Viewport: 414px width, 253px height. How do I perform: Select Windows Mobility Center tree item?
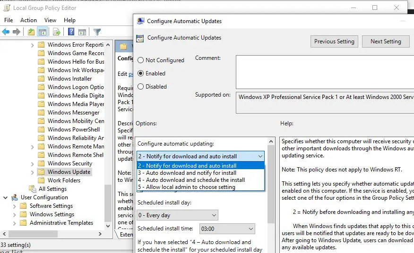[76, 121]
